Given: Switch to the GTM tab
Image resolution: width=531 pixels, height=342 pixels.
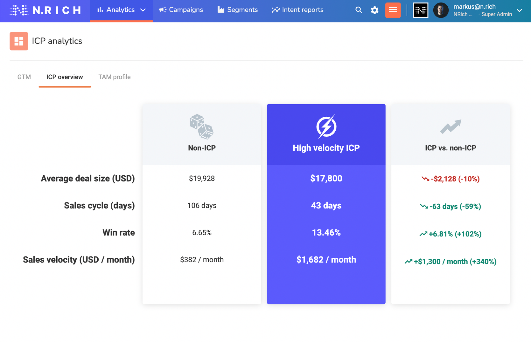Looking at the screenshot, I should click(24, 77).
